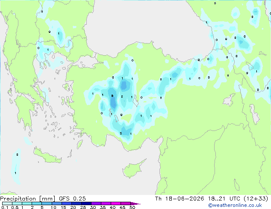Click the '50' legend scale label

132,207
